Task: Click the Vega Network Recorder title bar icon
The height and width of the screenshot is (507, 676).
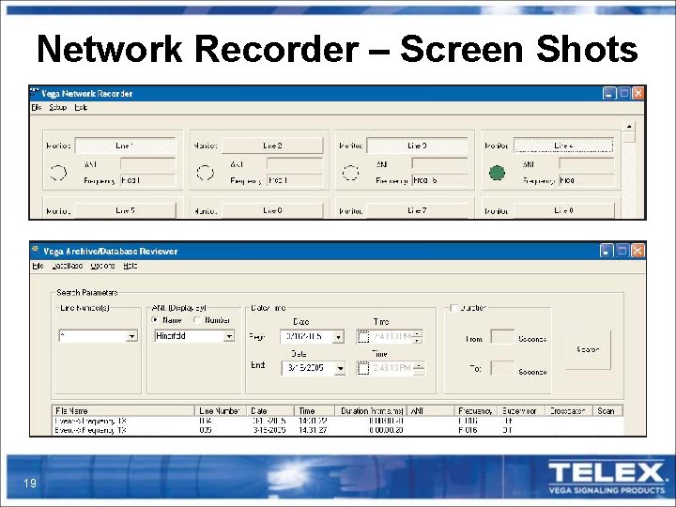Action: [35, 92]
